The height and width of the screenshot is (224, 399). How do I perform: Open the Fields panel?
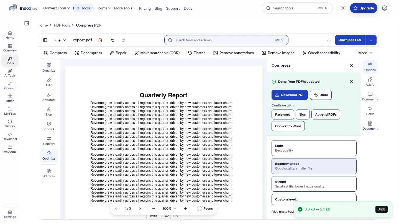click(x=370, y=111)
